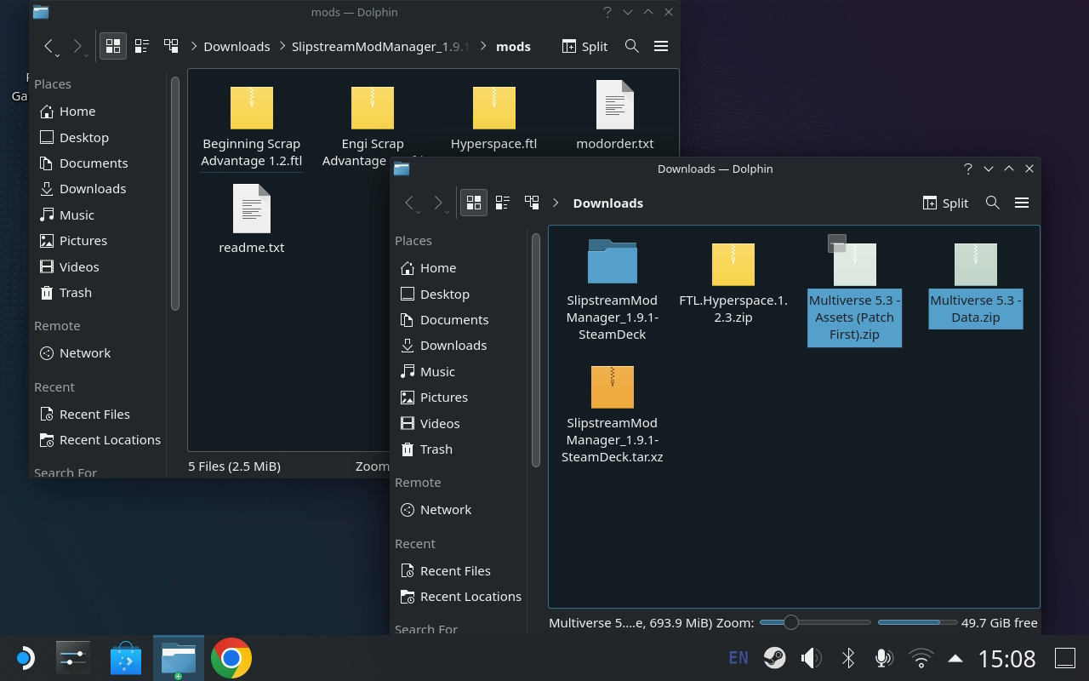This screenshot has width=1089, height=681.
Task: Select Engi Scrap Advantage file in mods window
Action: pyautogui.click(x=373, y=127)
